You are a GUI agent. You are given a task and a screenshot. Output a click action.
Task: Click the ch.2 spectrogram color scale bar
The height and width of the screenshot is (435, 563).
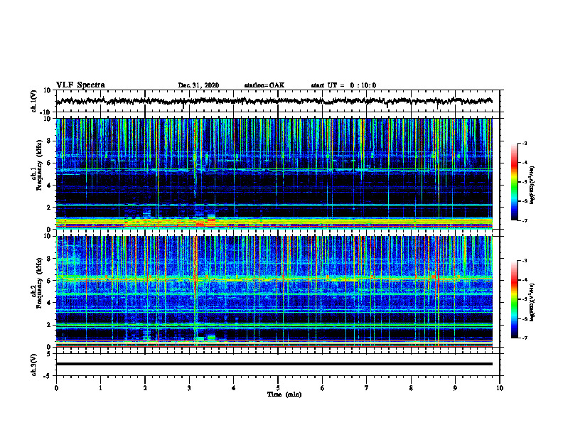(x=514, y=299)
